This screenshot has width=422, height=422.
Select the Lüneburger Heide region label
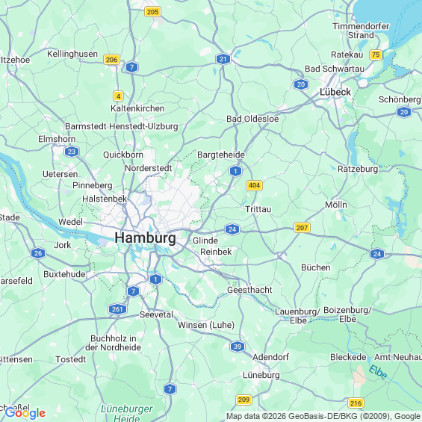pos(126,414)
